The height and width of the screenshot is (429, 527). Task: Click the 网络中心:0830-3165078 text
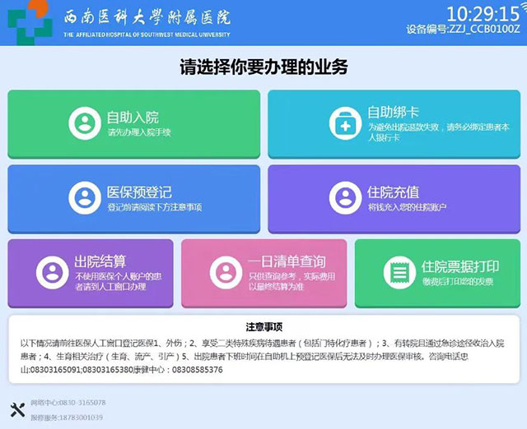click(68, 402)
